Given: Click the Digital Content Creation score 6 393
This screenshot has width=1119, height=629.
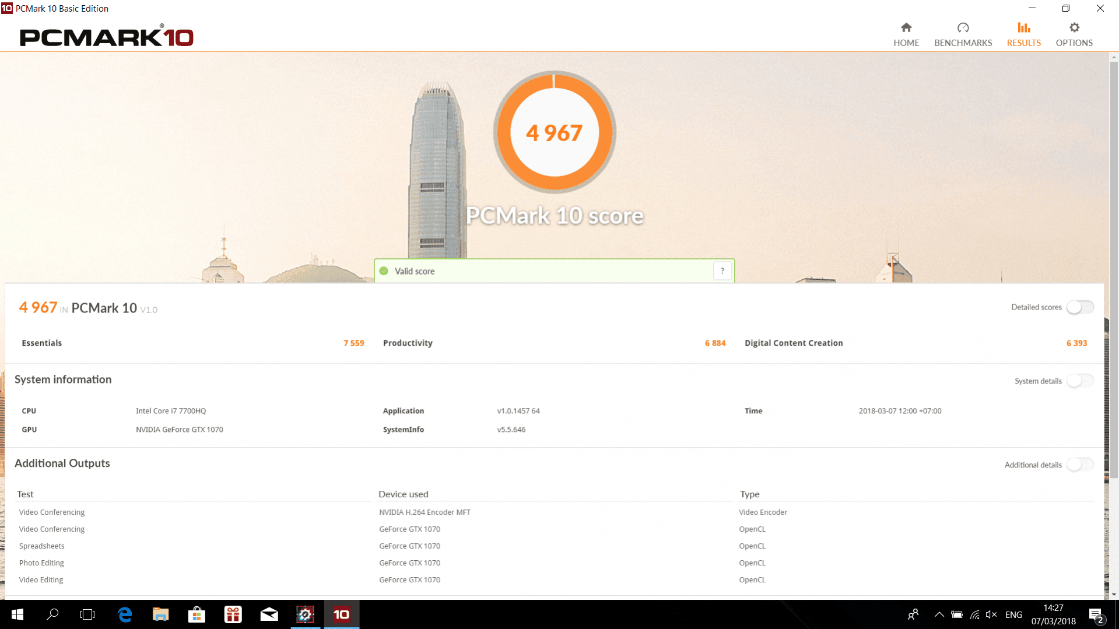Looking at the screenshot, I should point(1076,343).
